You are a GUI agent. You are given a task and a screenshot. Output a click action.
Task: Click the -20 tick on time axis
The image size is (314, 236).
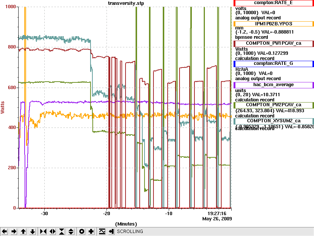pyautogui.click(x=107, y=214)
